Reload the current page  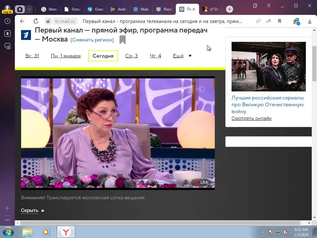(x=36, y=21)
